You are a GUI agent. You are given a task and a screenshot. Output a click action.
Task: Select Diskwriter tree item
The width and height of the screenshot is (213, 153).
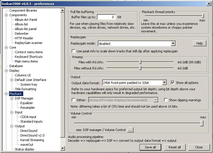(21, 34)
